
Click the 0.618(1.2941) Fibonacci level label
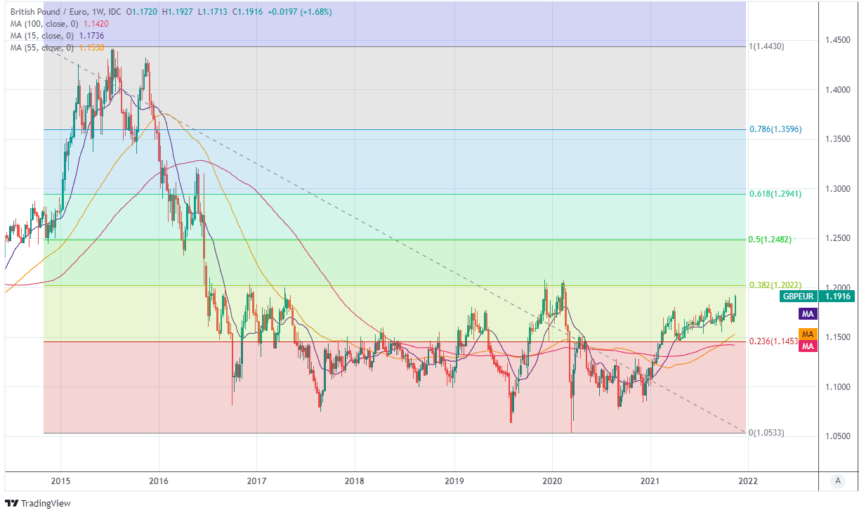775,194
